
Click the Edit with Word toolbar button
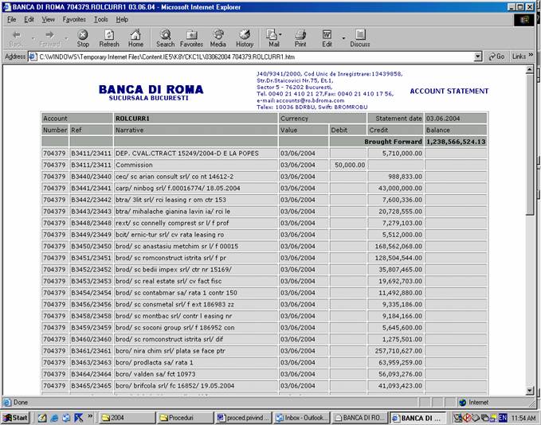tap(327, 38)
